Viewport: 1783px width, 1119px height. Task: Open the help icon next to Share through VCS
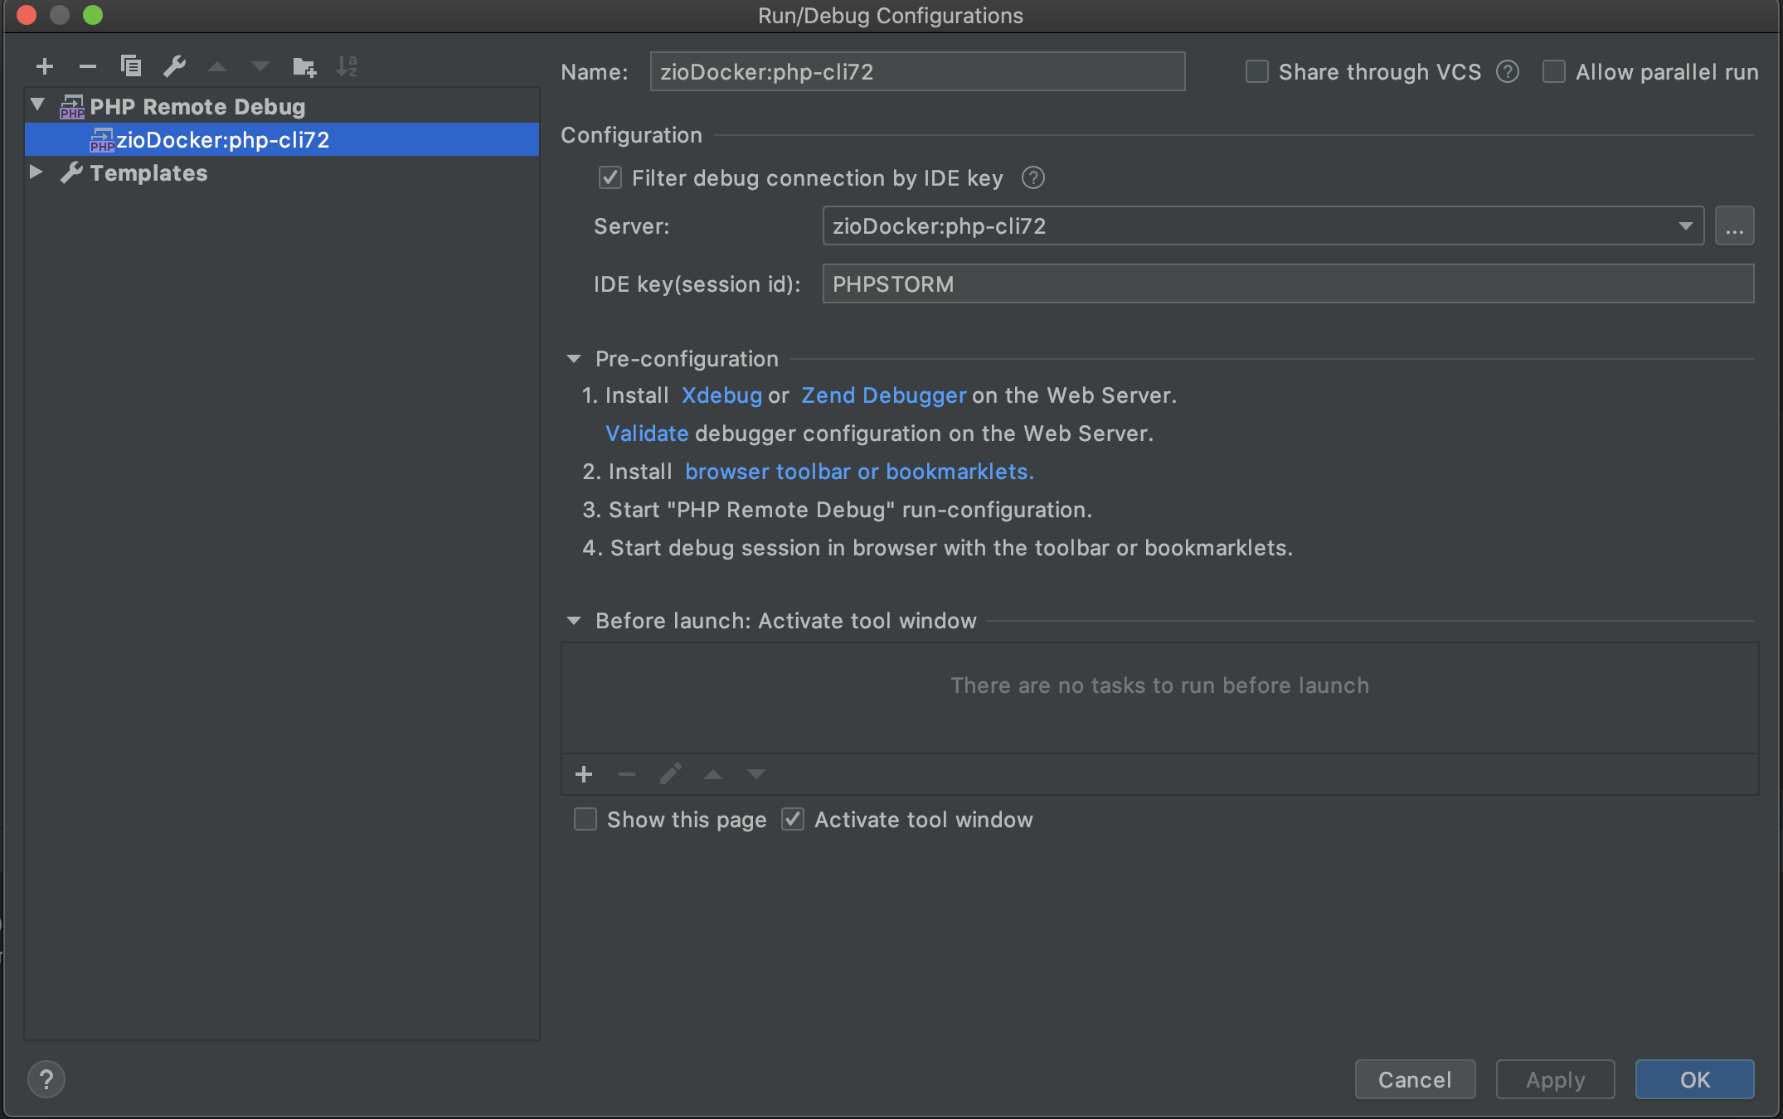pos(1507,72)
